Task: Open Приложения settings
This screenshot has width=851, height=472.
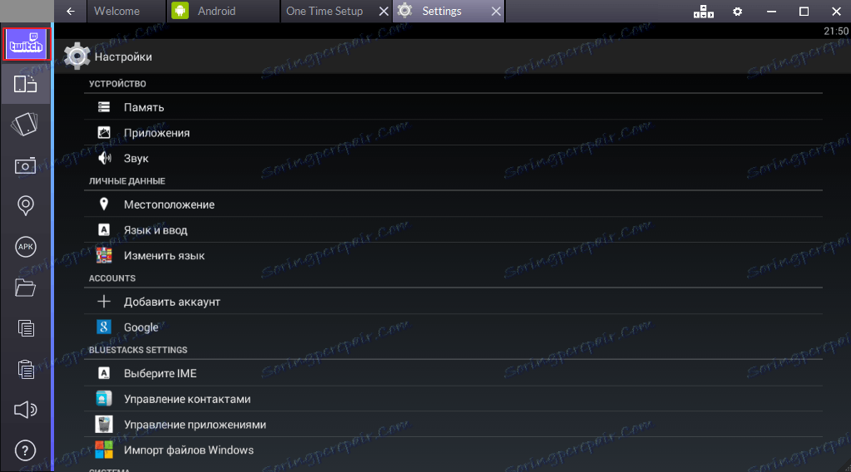Action: pos(453,132)
